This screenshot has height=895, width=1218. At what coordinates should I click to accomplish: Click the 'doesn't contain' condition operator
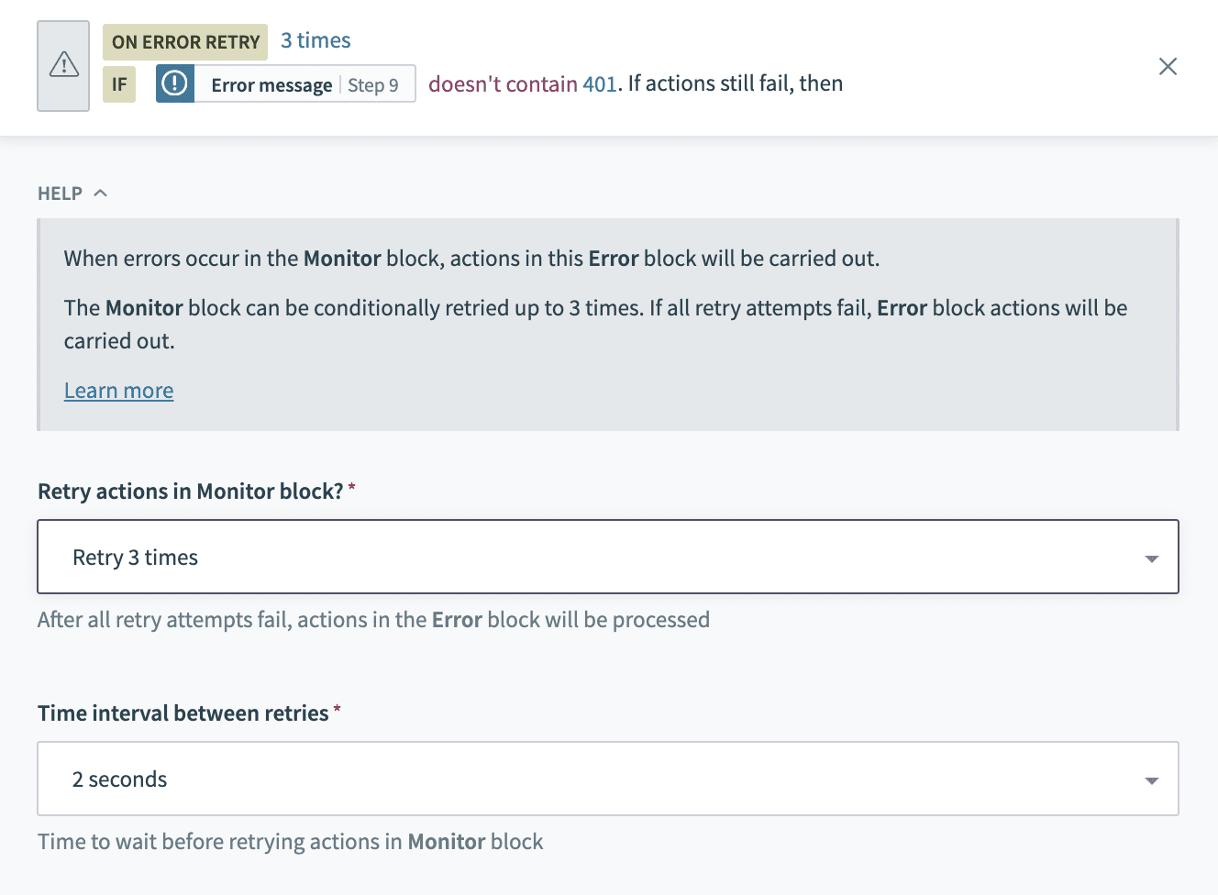502,84
